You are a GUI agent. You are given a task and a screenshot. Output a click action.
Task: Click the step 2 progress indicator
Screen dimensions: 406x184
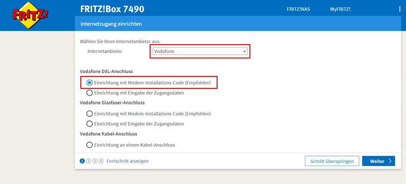pos(88,161)
